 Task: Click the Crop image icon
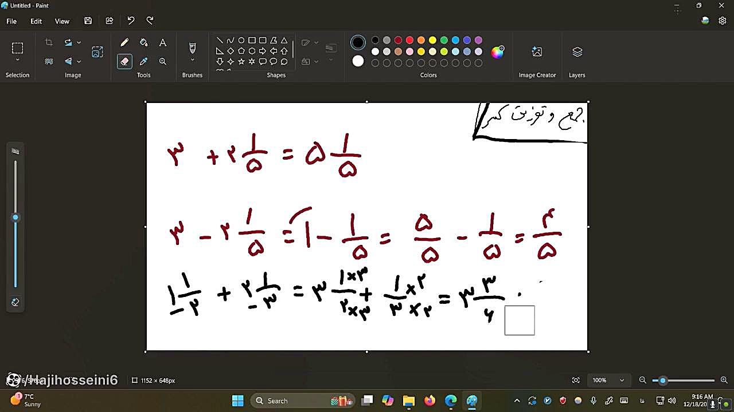coord(49,42)
